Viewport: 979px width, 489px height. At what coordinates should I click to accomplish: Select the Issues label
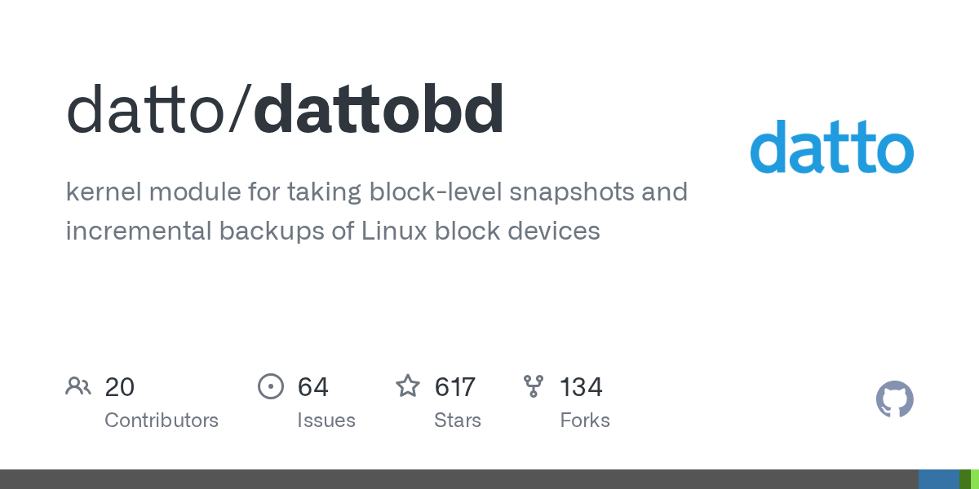click(x=326, y=421)
